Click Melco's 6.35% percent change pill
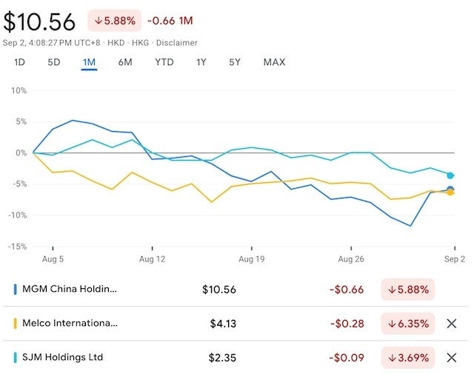The height and width of the screenshot is (374, 474). 408,324
